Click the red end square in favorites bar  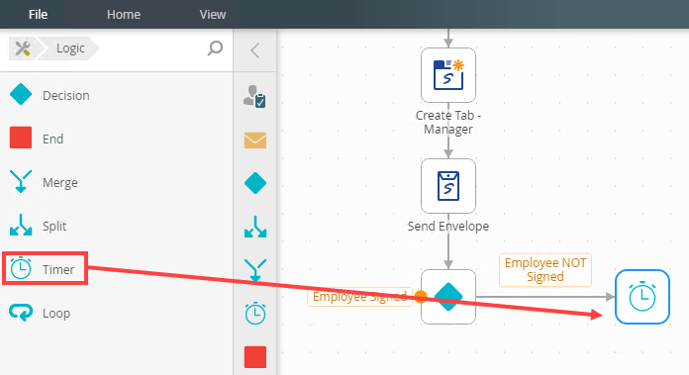click(x=255, y=356)
